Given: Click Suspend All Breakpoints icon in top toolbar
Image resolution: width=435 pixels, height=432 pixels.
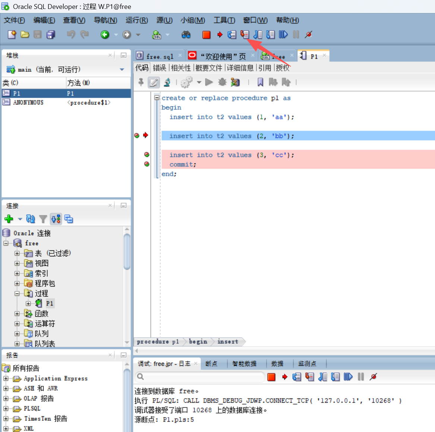Looking at the screenshot, I should tap(308, 35).
